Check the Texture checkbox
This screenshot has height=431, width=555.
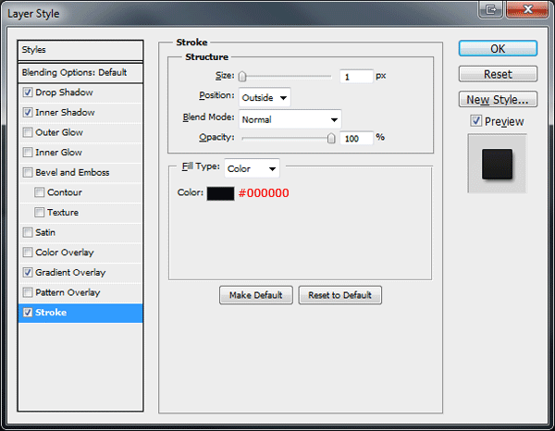click(x=39, y=213)
